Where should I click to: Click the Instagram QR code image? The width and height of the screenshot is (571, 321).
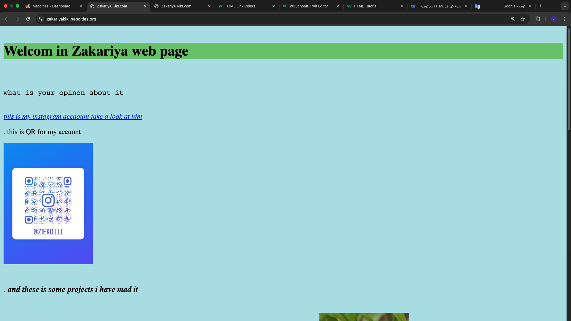48,204
